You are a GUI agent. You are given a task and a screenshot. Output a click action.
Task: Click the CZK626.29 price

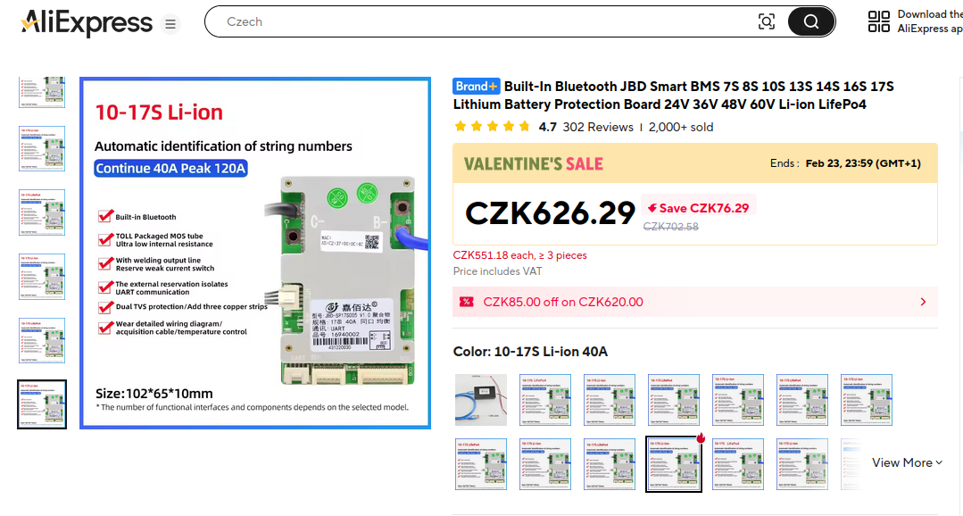(551, 213)
